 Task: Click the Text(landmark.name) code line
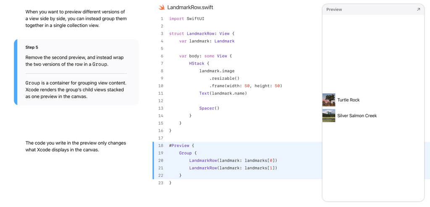223,93
